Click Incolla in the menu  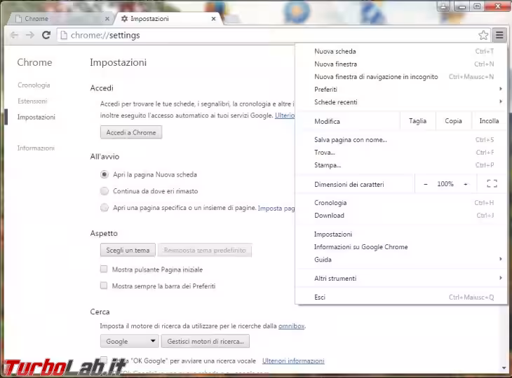pos(489,121)
